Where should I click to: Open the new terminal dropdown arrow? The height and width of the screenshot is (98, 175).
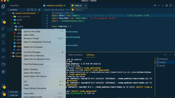(x=167, y=55)
